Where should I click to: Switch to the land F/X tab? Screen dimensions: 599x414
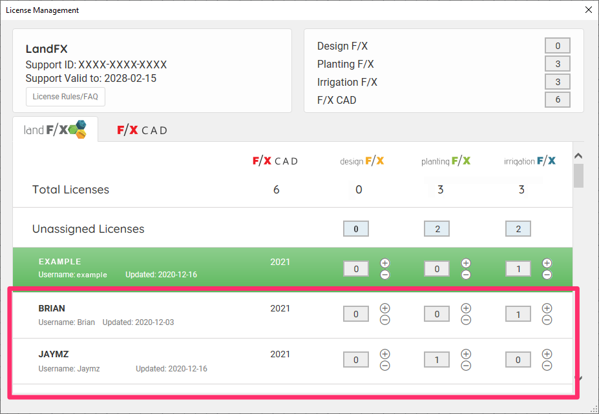coord(55,130)
